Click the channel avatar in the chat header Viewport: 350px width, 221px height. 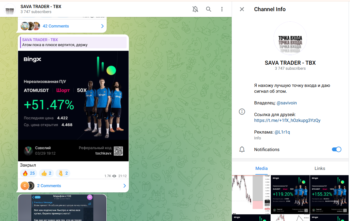[x=10, y=9]
